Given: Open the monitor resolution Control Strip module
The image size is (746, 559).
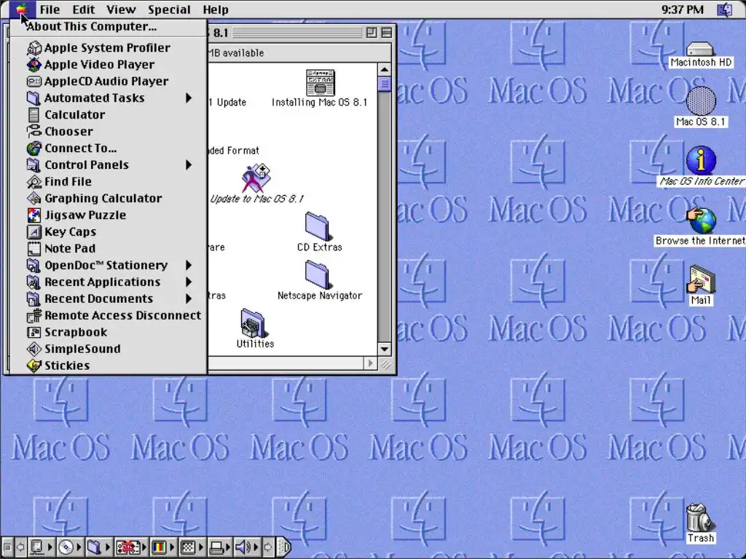Looking at the screenshot, I should (x=192, y=547).
